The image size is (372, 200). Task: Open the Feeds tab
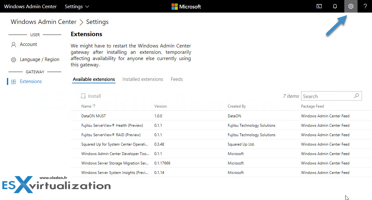(177, 79)
